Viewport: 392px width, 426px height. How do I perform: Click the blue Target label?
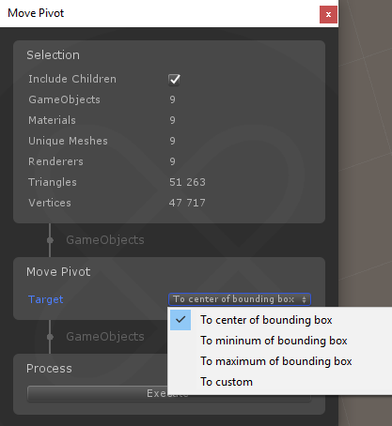coord(46,299)
